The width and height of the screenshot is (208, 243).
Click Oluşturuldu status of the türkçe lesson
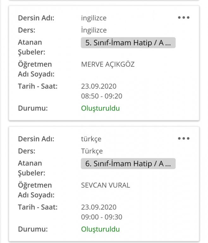click(x=100, y=229)
